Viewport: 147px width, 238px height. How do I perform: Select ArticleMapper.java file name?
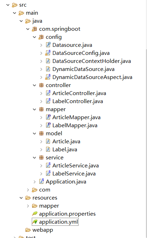76,117
